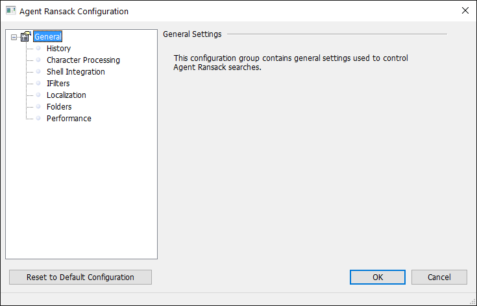
Task: Click the bullet icon beside Character Processing
Action: point(38,60)
